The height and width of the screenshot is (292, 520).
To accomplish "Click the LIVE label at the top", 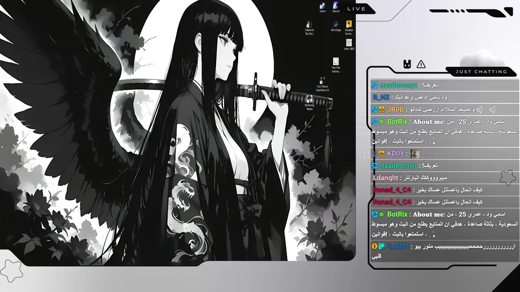I will point(357,9).
